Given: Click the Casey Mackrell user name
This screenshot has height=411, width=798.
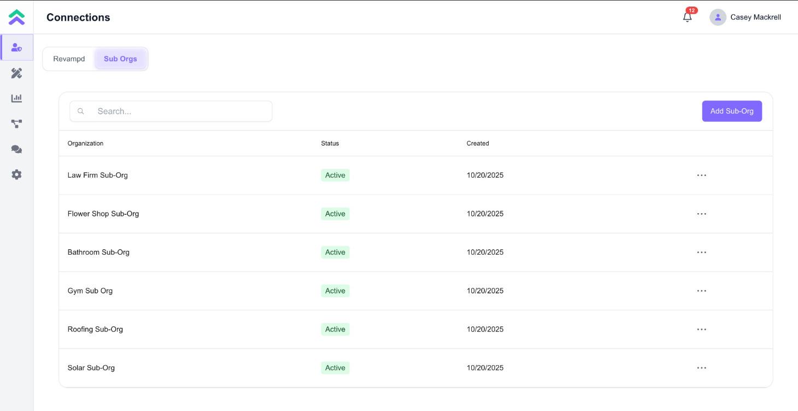Looking at the screenshot, I should [755, 17].
